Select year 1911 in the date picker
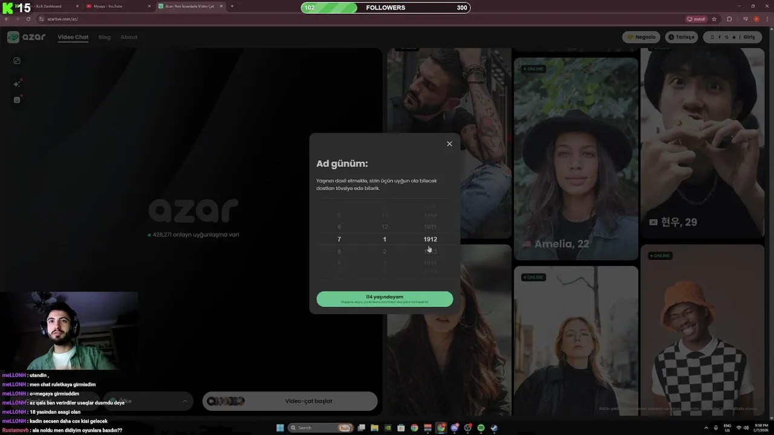This screenshot has width=774, height=435. click(x=430, y=227)
